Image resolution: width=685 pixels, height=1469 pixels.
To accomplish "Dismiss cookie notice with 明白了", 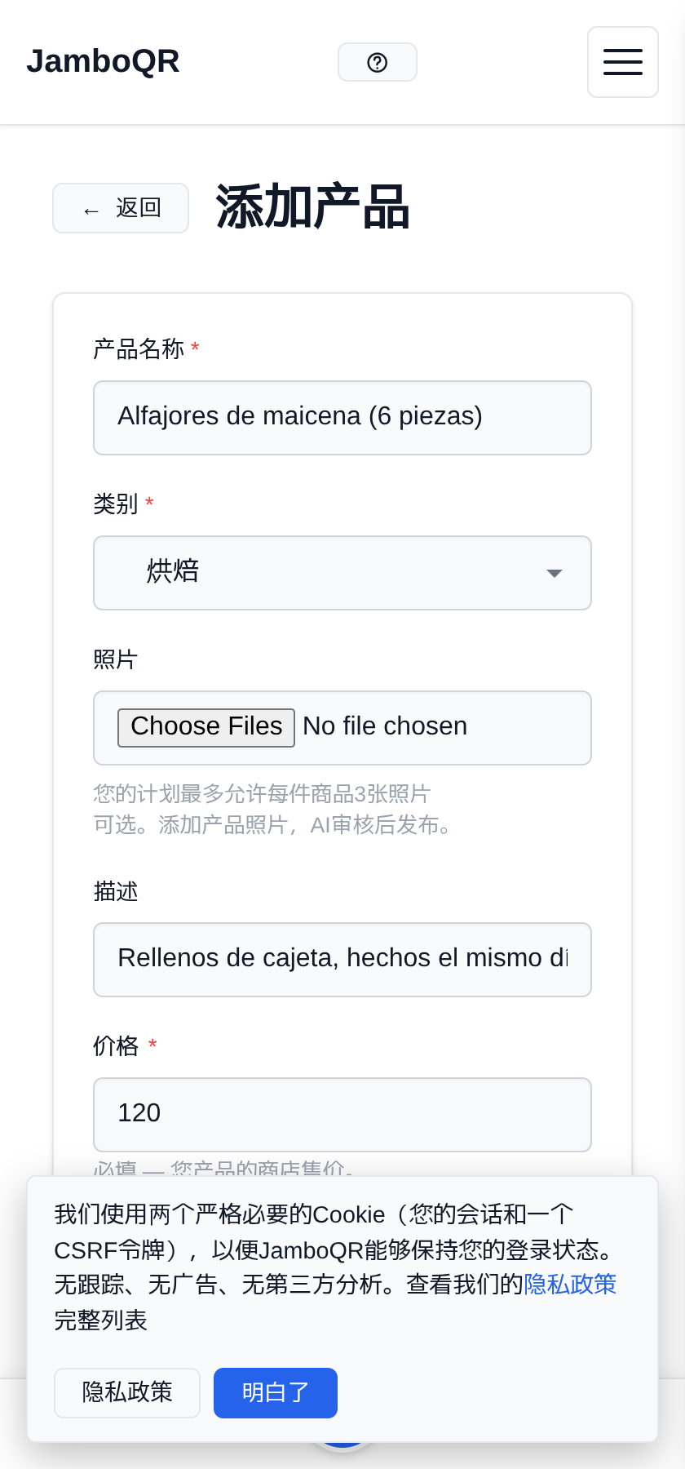I will tap(276, 1393).
